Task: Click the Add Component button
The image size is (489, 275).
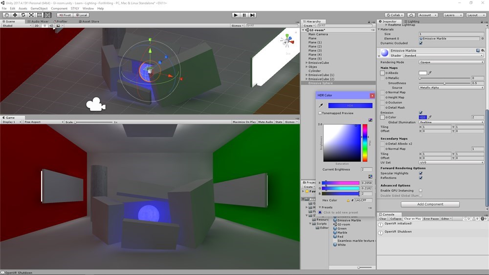Action: coord(430,204)
